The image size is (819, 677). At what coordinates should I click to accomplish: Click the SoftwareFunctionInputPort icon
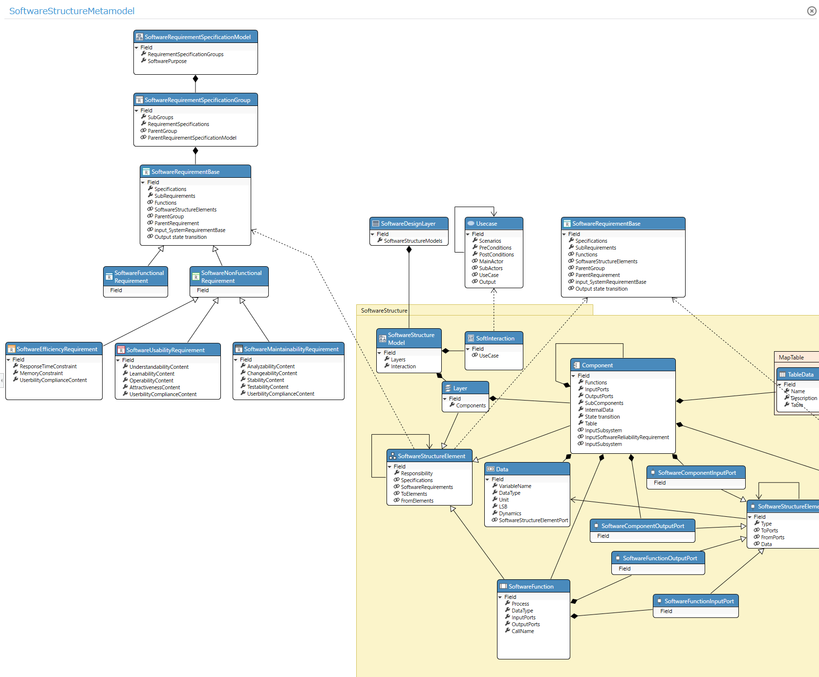pos(659,601)
